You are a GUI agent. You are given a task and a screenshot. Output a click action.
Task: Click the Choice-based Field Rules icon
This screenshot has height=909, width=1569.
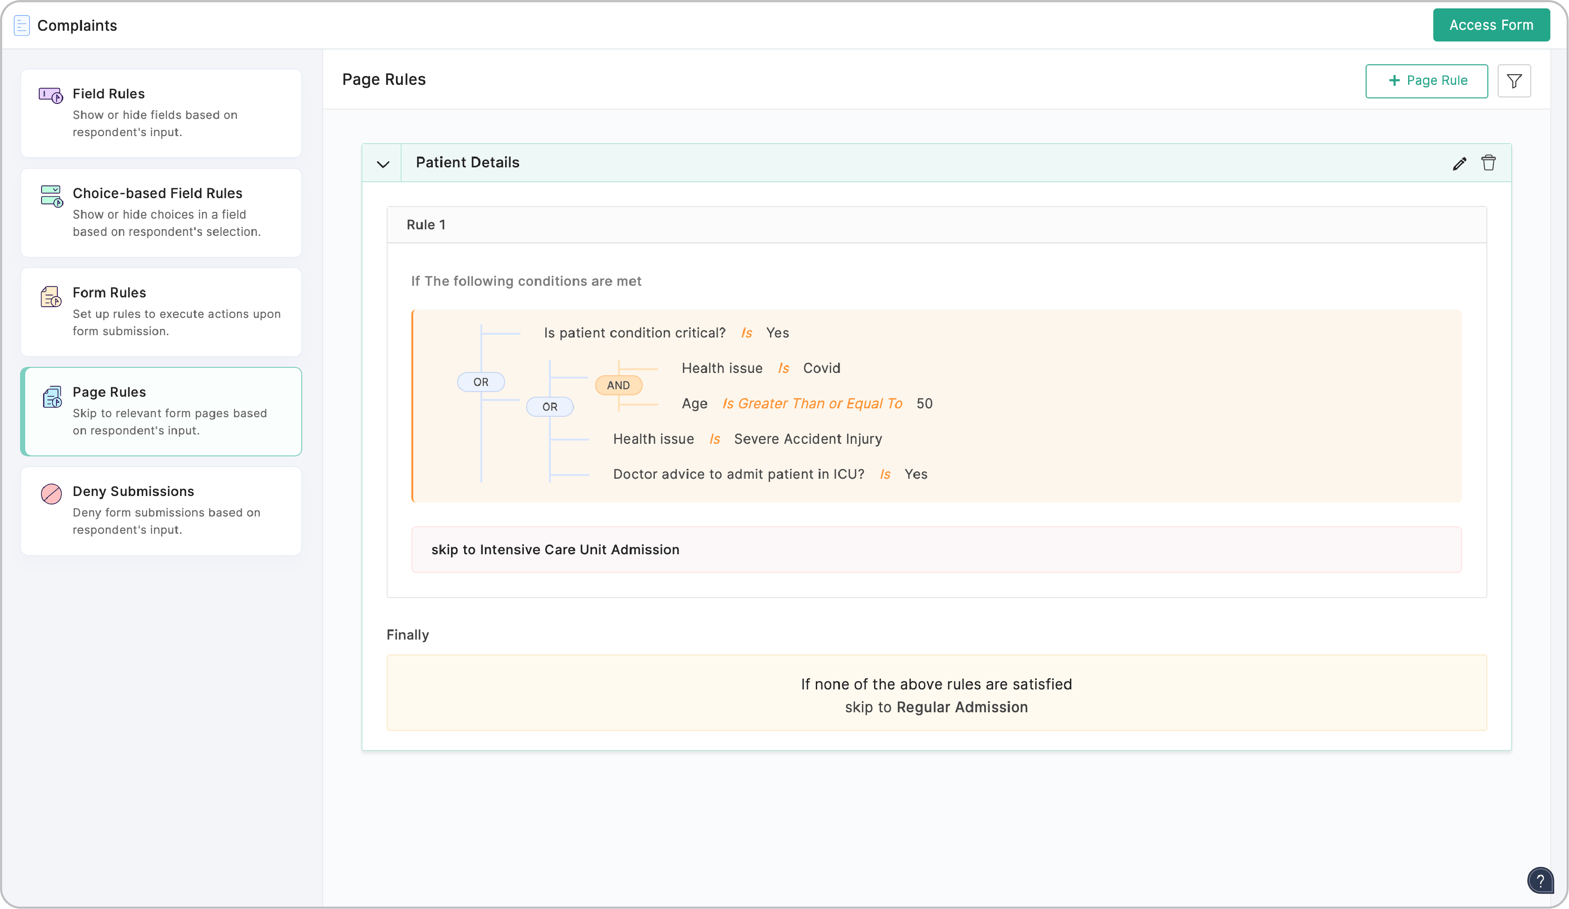coord(51,196)
